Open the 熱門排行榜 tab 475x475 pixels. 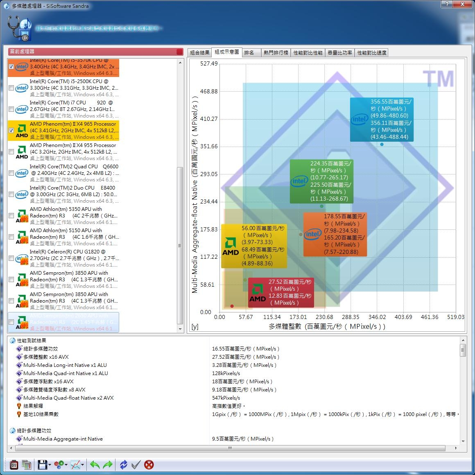pos(276,53)
